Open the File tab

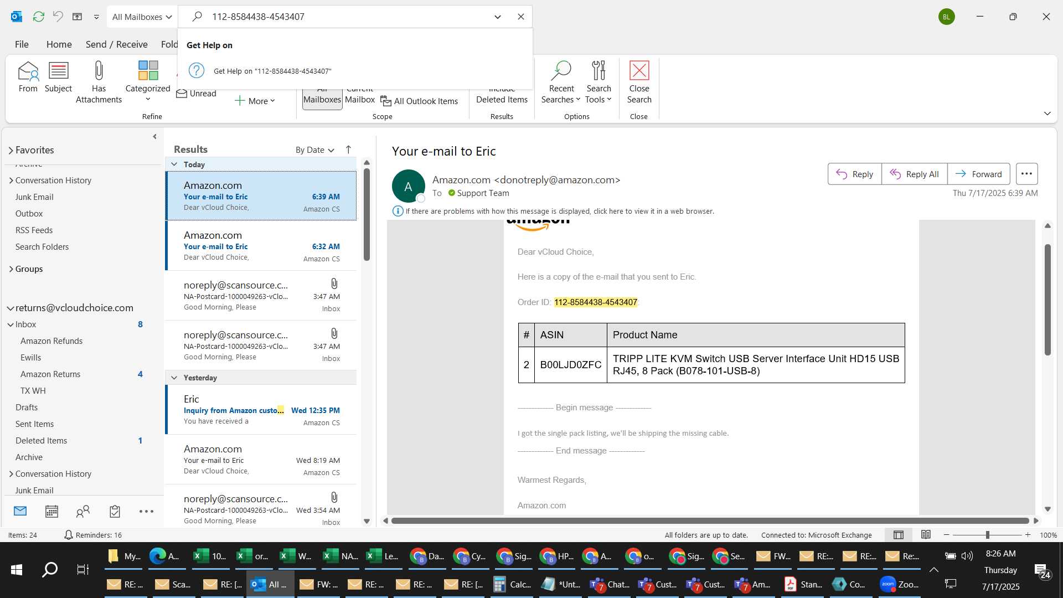coord(22,44)
